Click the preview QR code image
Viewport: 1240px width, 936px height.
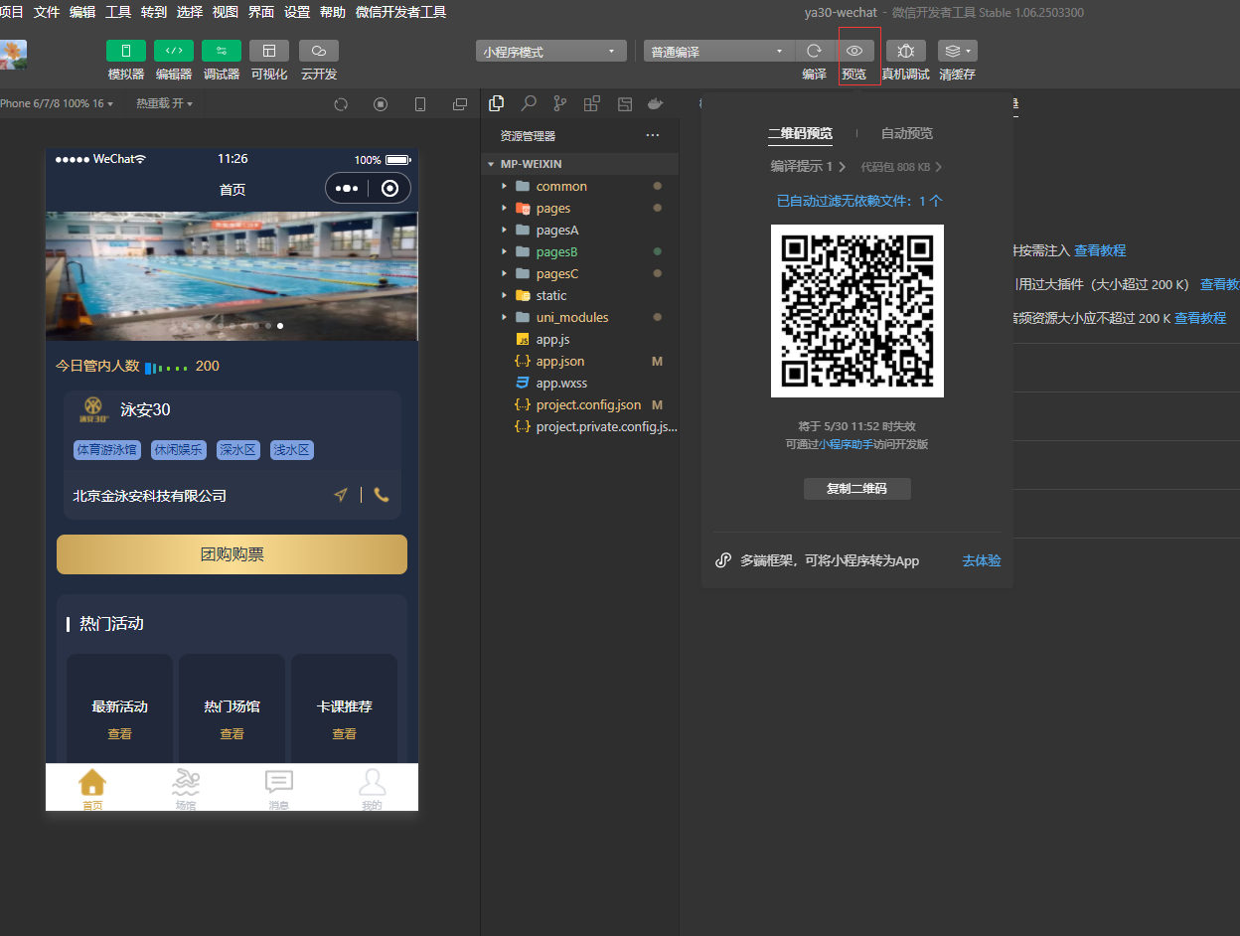pyautogui.click(x=857, y=311)
